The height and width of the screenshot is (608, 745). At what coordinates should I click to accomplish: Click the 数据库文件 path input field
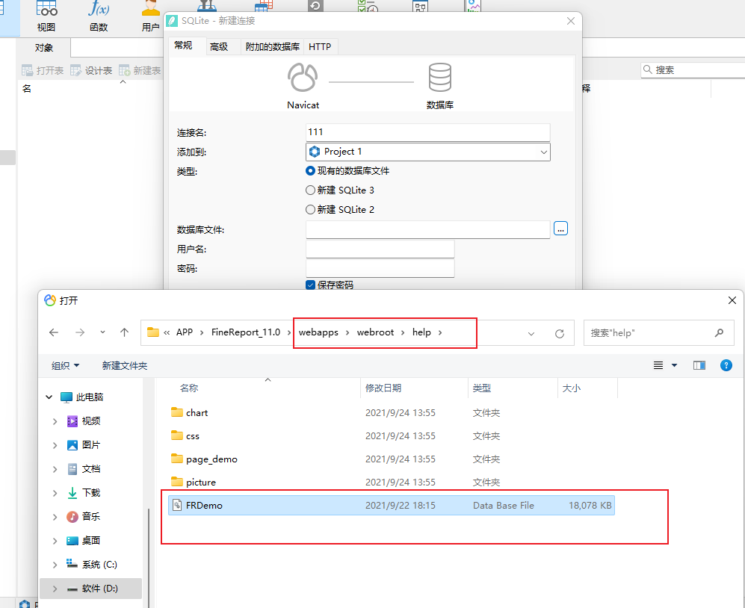(427, 229)
